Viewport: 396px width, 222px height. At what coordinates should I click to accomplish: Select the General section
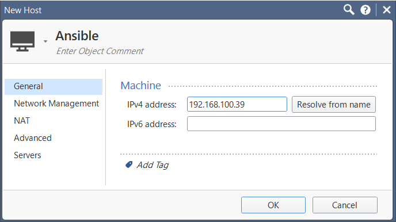(54, 86)
